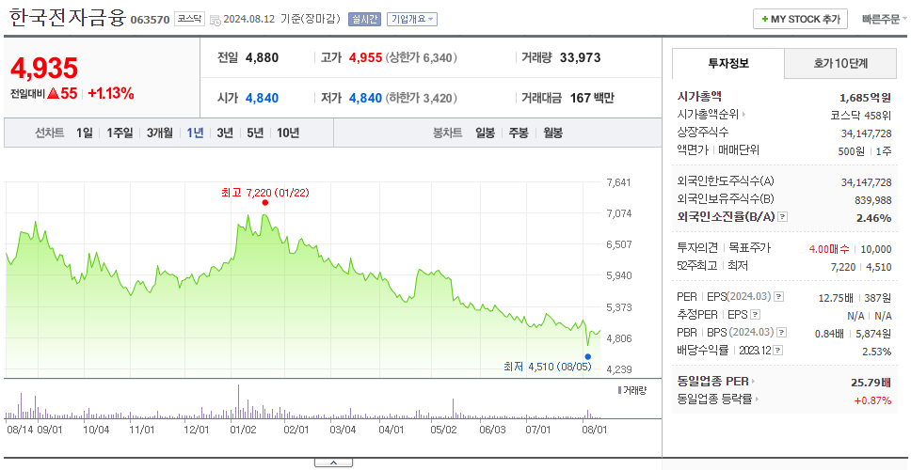Click the 7,641 price axis label
This screenshot has height=470, width=911.
pyautogui.click(x=618, y=182)
